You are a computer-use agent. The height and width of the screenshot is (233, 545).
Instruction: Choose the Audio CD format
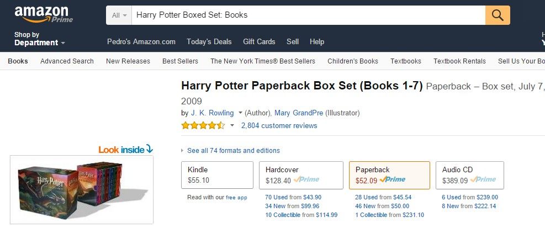click(469, 174)
